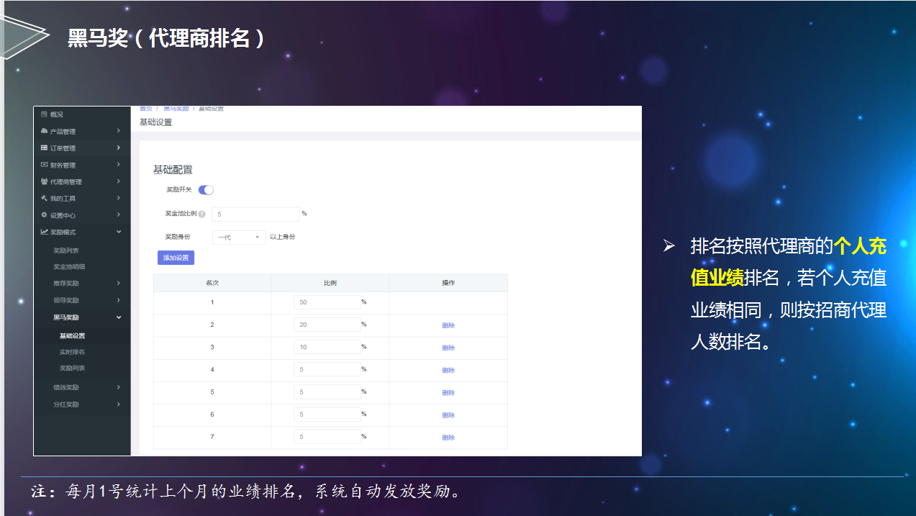Viewport: 916px width, 516px height.
Task: Delete the rank 5 row
Action: pyautogui.click(x=448, y=393)
